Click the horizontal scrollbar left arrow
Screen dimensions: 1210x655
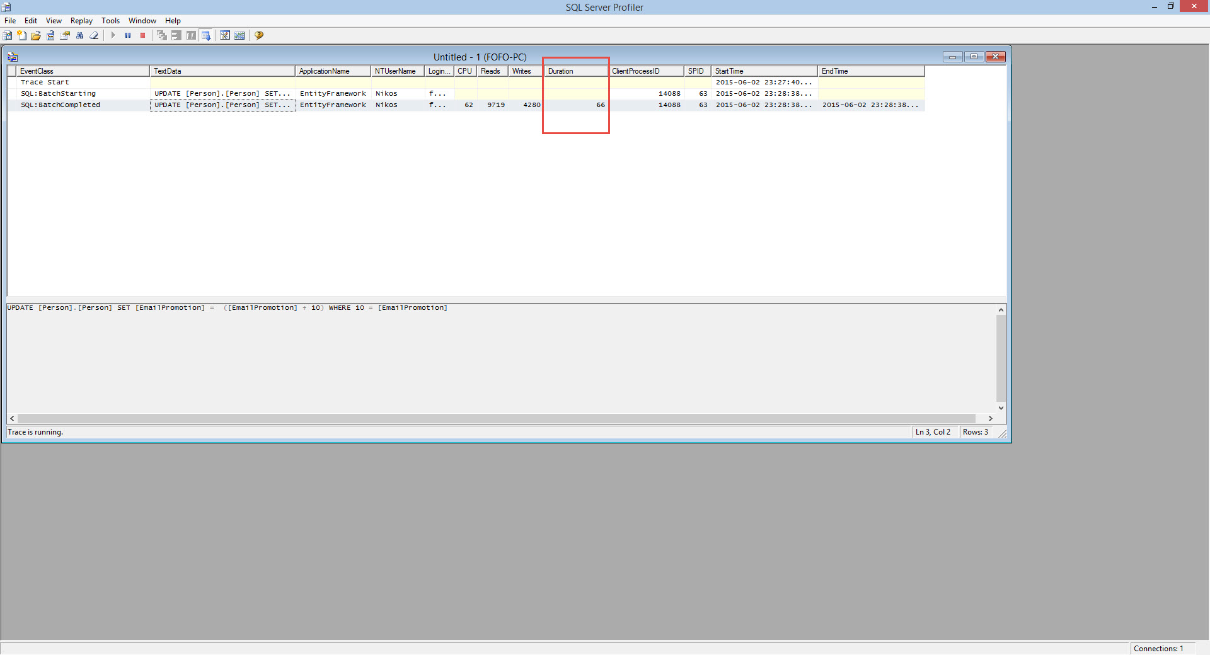[x=12, y=418]
